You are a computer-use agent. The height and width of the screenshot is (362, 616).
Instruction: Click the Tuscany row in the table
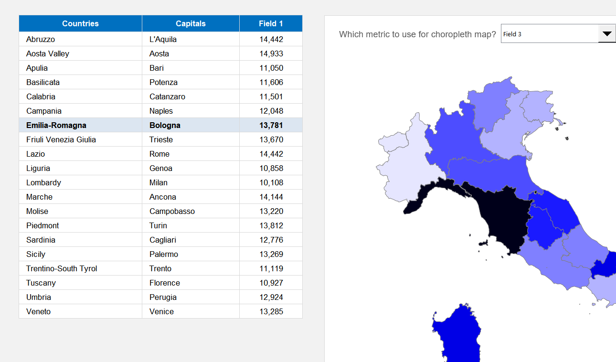[x=80, y=282]
